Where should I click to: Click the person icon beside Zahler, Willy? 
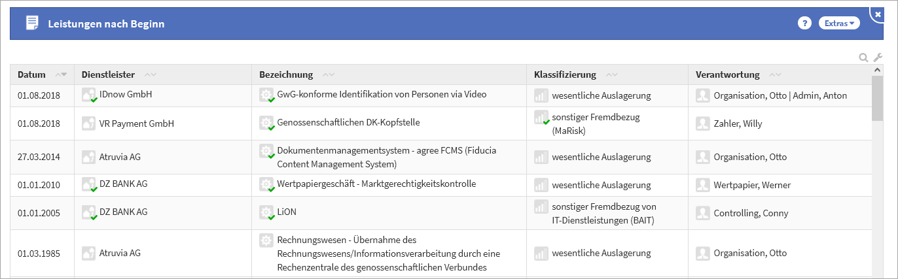703,123
